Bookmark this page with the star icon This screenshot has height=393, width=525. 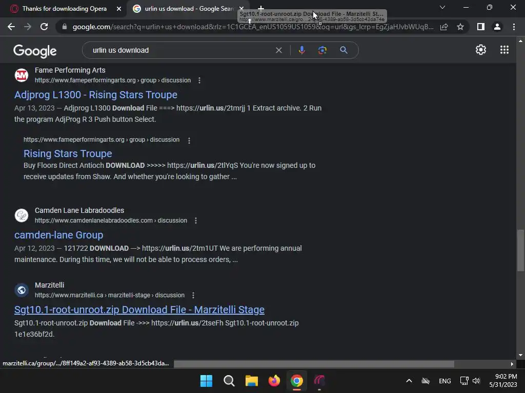point(460,27)
